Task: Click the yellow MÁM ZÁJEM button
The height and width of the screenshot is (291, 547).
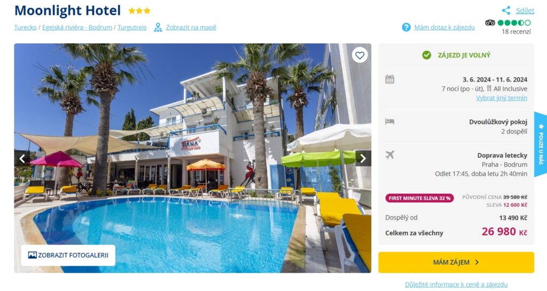Action: pos(456,262)
